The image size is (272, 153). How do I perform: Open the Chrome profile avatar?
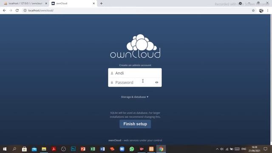pos(261,11)
